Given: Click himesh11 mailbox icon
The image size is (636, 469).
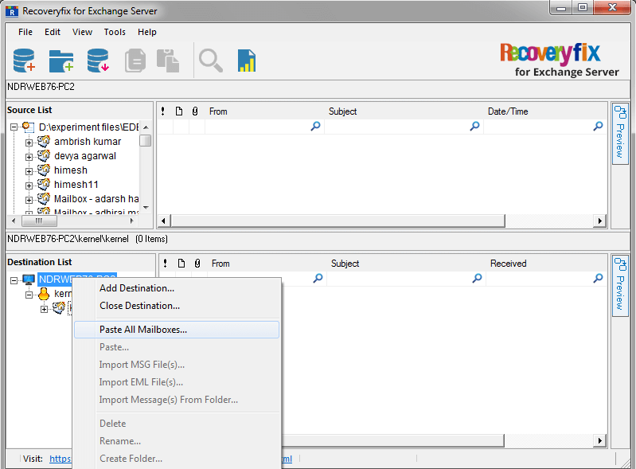Looking at the screenshot, I should tap(44, 184).
